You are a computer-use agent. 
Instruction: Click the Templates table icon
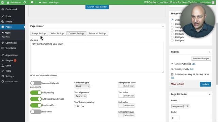coord(3,48)
